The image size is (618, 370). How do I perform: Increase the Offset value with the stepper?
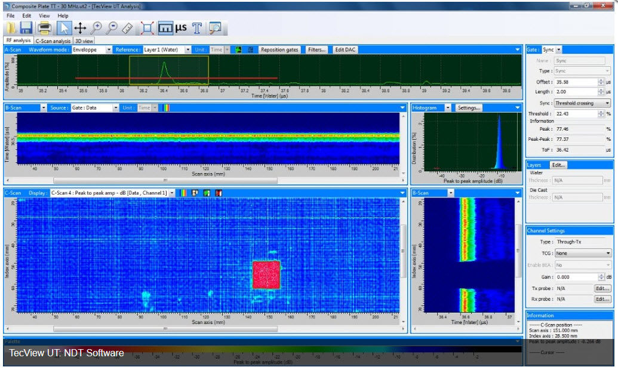(x=600, y=82)
